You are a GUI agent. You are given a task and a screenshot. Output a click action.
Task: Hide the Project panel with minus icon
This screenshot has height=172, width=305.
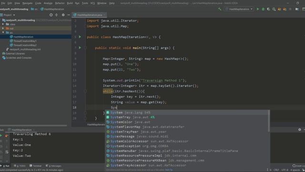pos(69,15)
